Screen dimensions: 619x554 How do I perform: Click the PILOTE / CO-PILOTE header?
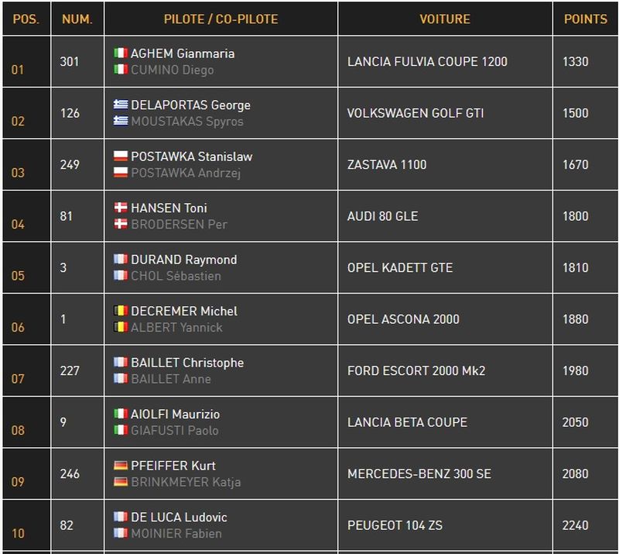coord(221,19)
